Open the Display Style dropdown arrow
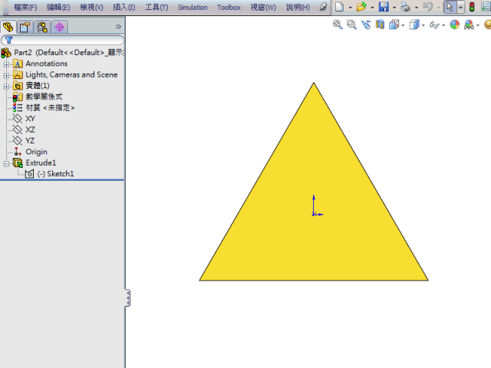 tap(423, 25)
